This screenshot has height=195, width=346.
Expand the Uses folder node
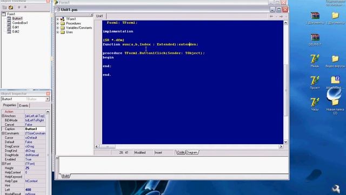58,32
